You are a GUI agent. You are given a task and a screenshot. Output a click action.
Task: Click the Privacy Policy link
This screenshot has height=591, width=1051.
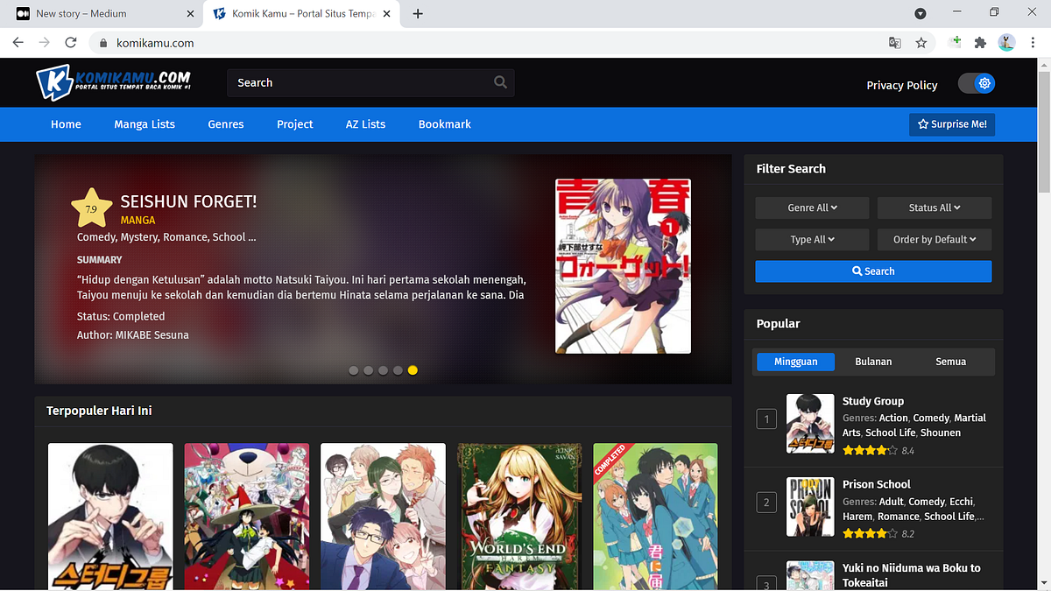click(902, 85)
